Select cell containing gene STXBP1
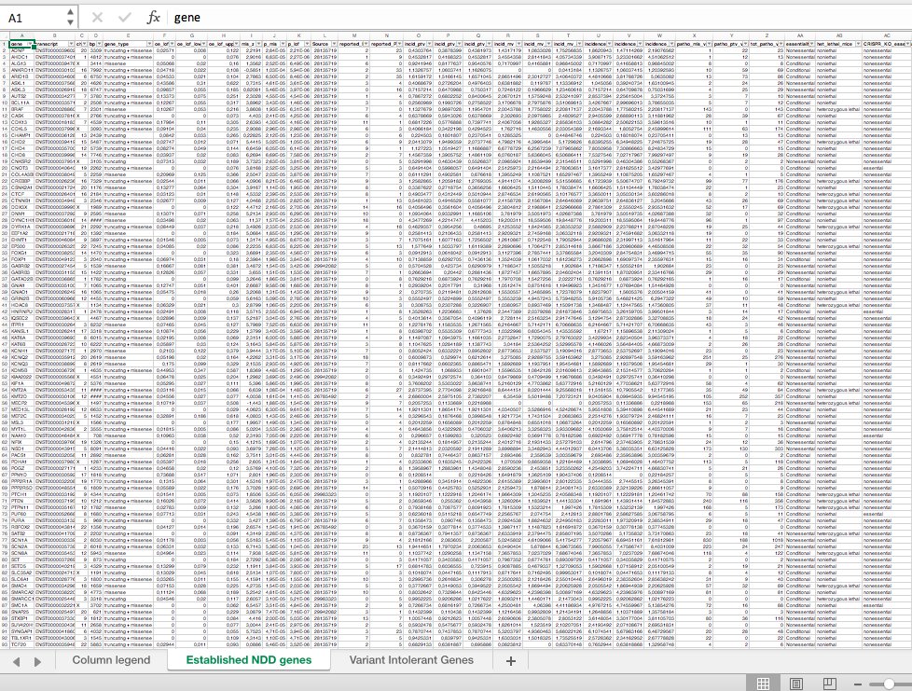Image resolution: width=912 pixels, height=691 pixels. tap(22, 618)
